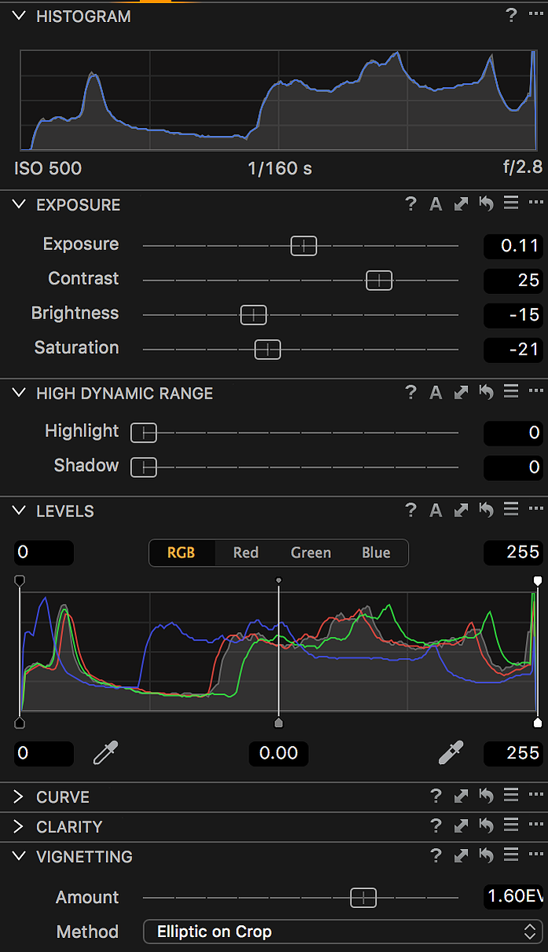Click the Saturation value field -21
548x952 pixels.
tap(513, 349)
